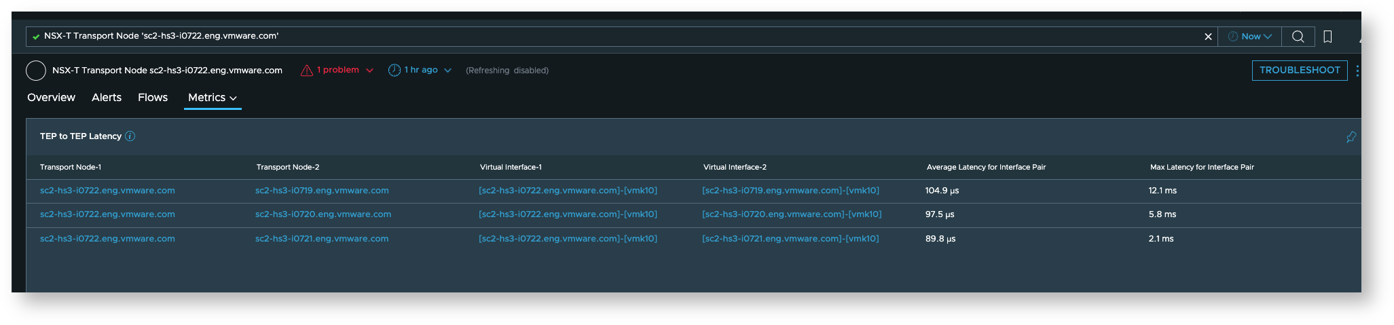Click the clock icon beside 1 hr ago
Viewport: 1394px width, 325px height.
coord(395,71)
